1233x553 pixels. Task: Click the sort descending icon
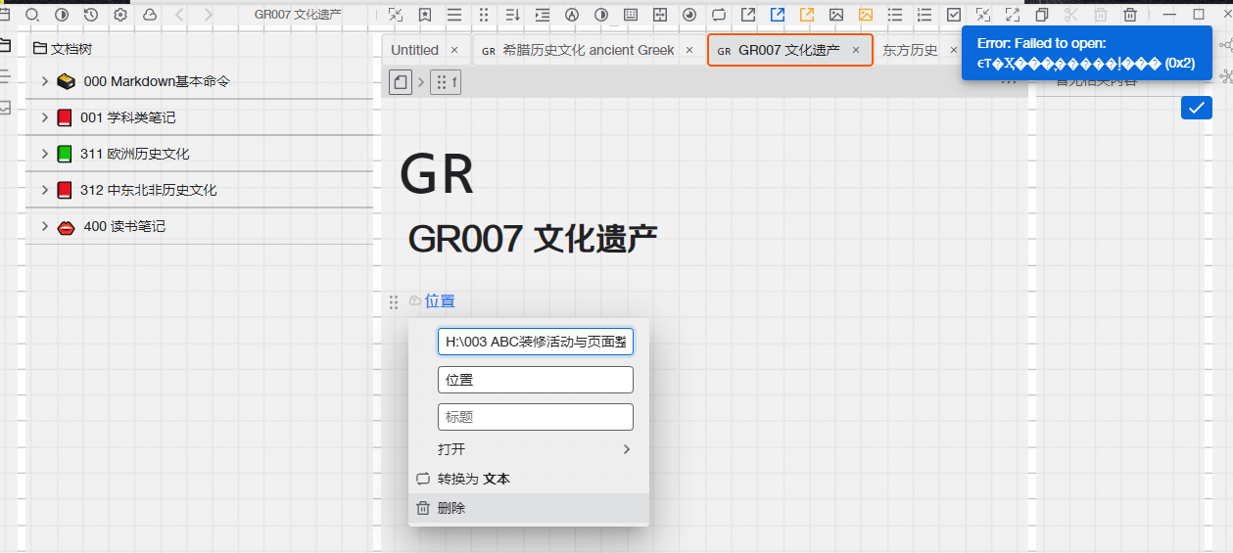(x=513, y=15)
